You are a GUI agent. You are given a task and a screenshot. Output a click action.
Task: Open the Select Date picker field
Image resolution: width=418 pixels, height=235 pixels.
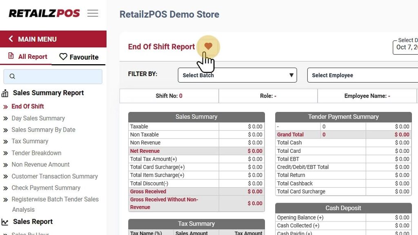[x=406, y=47]
